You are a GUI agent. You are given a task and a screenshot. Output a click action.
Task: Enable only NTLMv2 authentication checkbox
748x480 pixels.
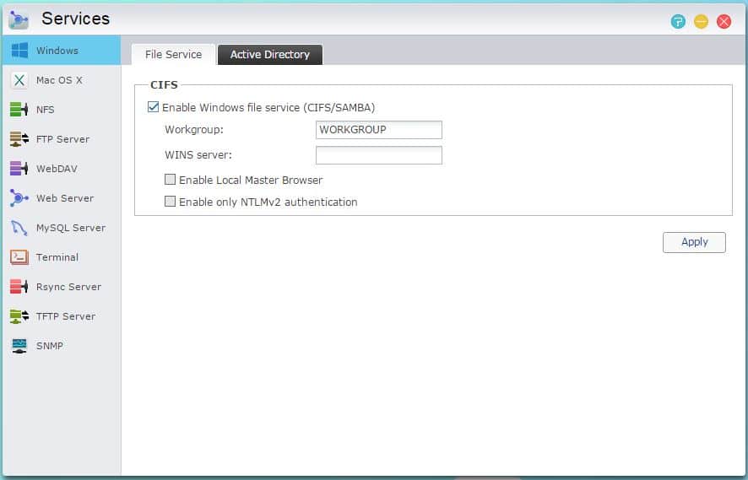coord(170,202)
